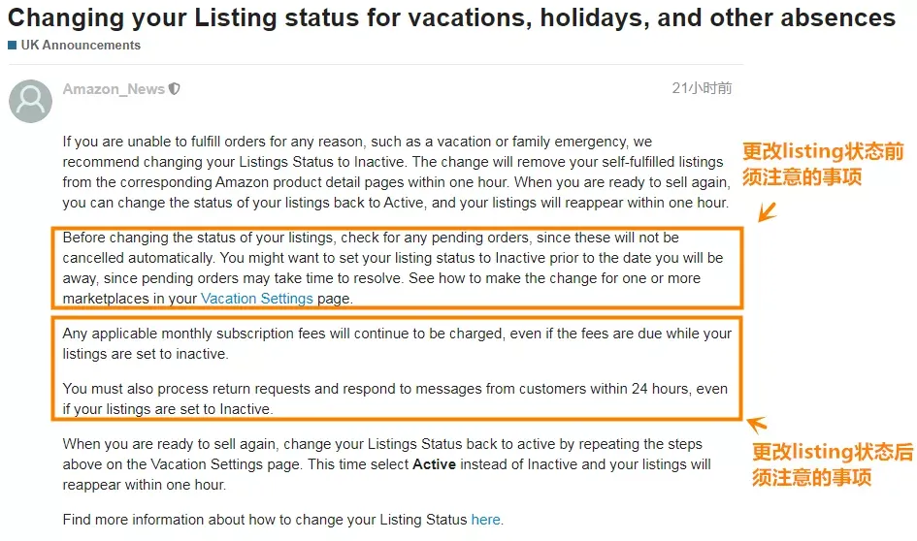Viewport: 917px width, 541px height.
Task: Click the topic title about Listing status
Action: 451,18
